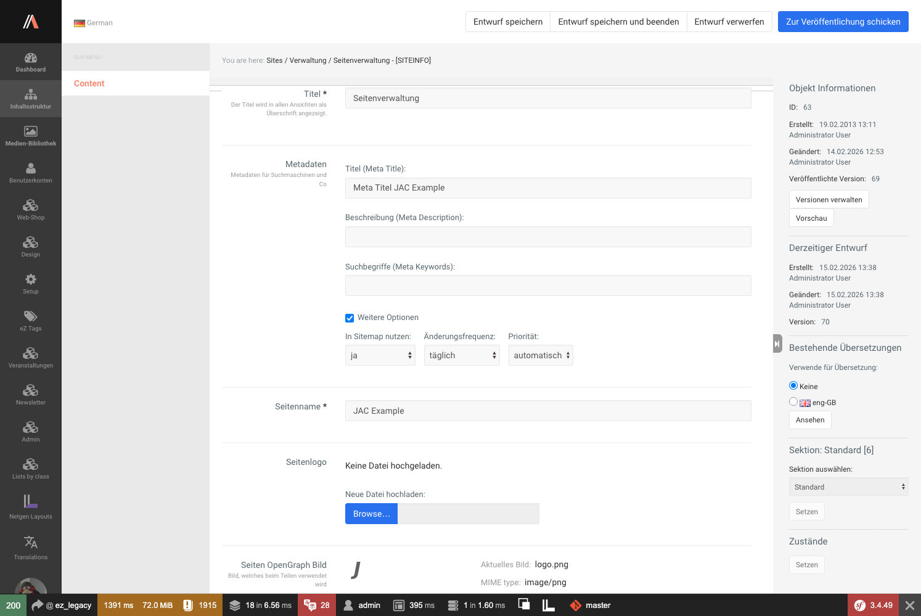This screenshot has width=921, height=616.
Task: Open the Setup gear icon
Action: 30,279
